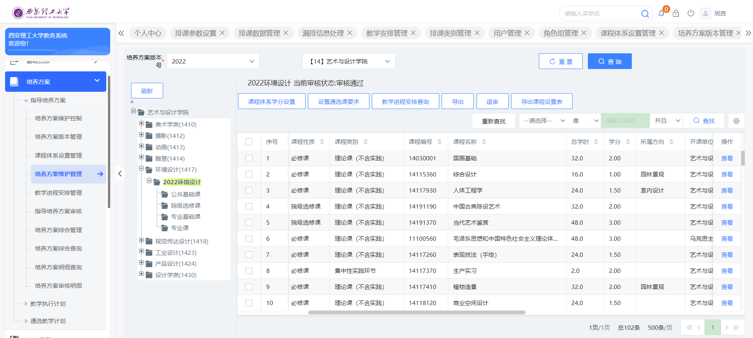Open the 培养方案版本号 2022 dropdown
The image size is (753, 338).
tap(213, 62)
